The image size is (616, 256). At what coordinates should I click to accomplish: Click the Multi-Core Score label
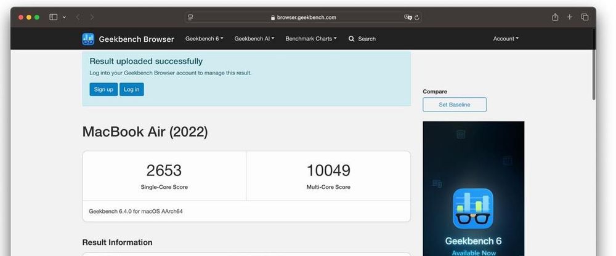tap(328, 187)
